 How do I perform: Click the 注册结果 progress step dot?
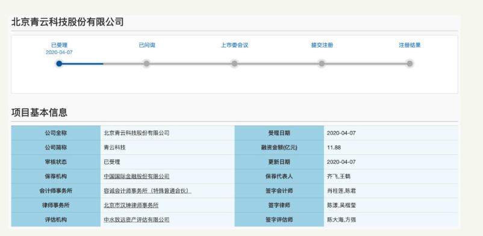click(x=410, y=64)
